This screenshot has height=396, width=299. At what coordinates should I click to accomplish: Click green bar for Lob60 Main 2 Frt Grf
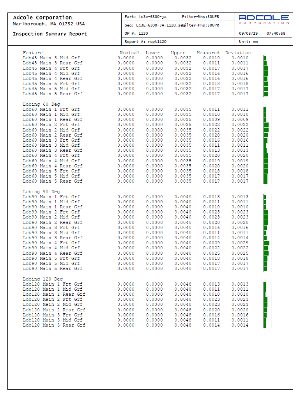click(x=266, y=125)
